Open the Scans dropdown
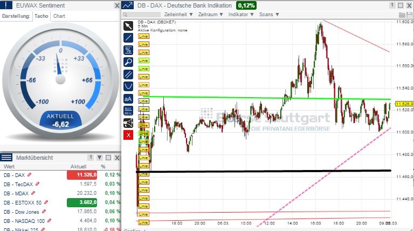414x231 pixels. (x=269, y=15)
